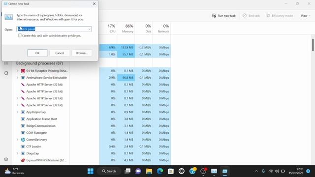Open the Windows Start menu
The height and width of the screenshot is (177, 315).
[x=91, y=171]
